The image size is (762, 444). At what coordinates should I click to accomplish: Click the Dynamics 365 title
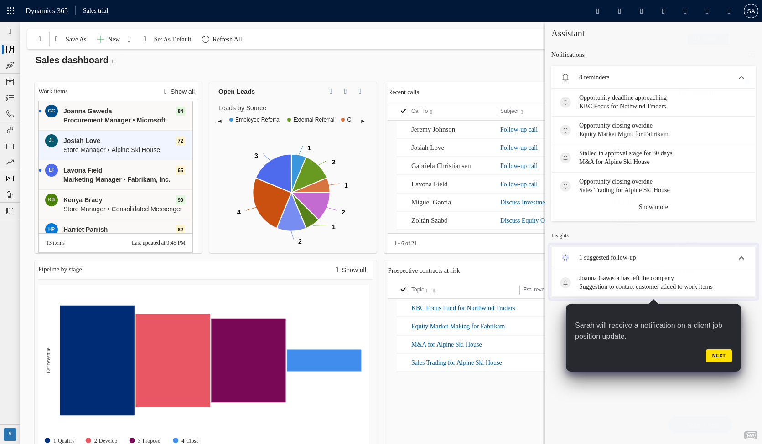point(47,11)
